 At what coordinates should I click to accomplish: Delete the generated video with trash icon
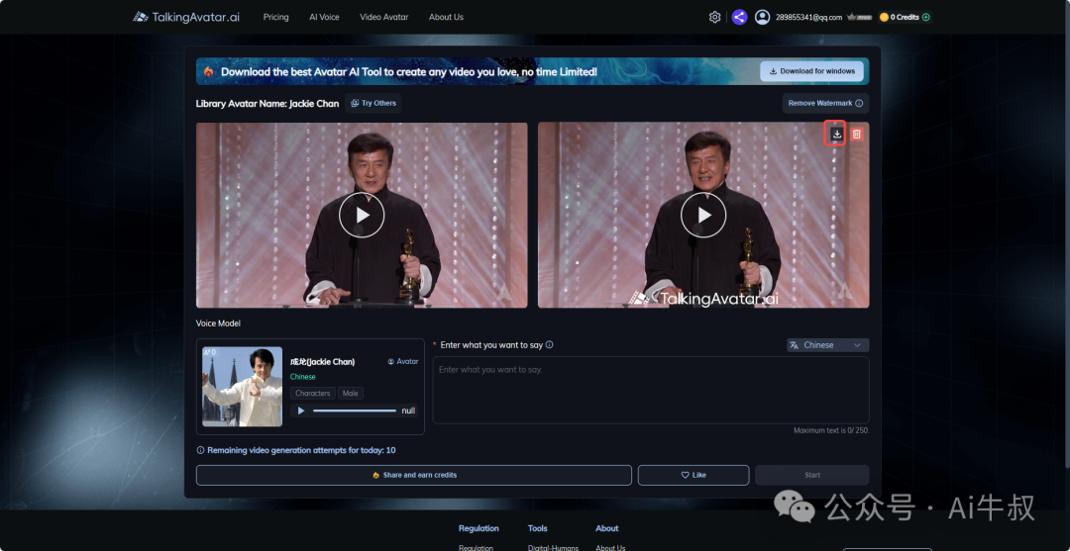coord(856,135)
